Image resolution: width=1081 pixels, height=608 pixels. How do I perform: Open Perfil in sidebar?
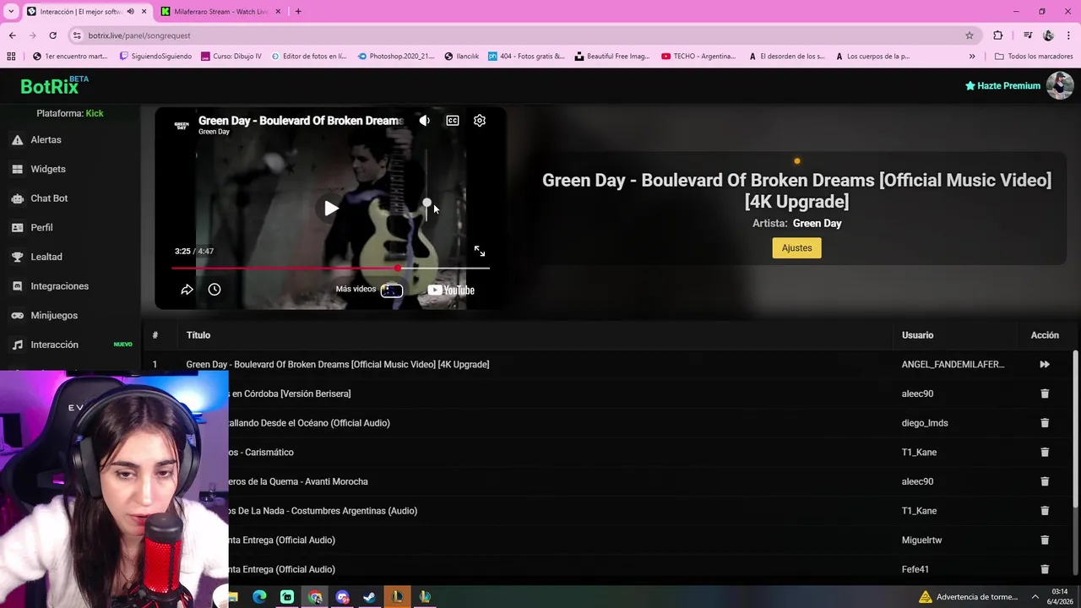coord(41,227)
